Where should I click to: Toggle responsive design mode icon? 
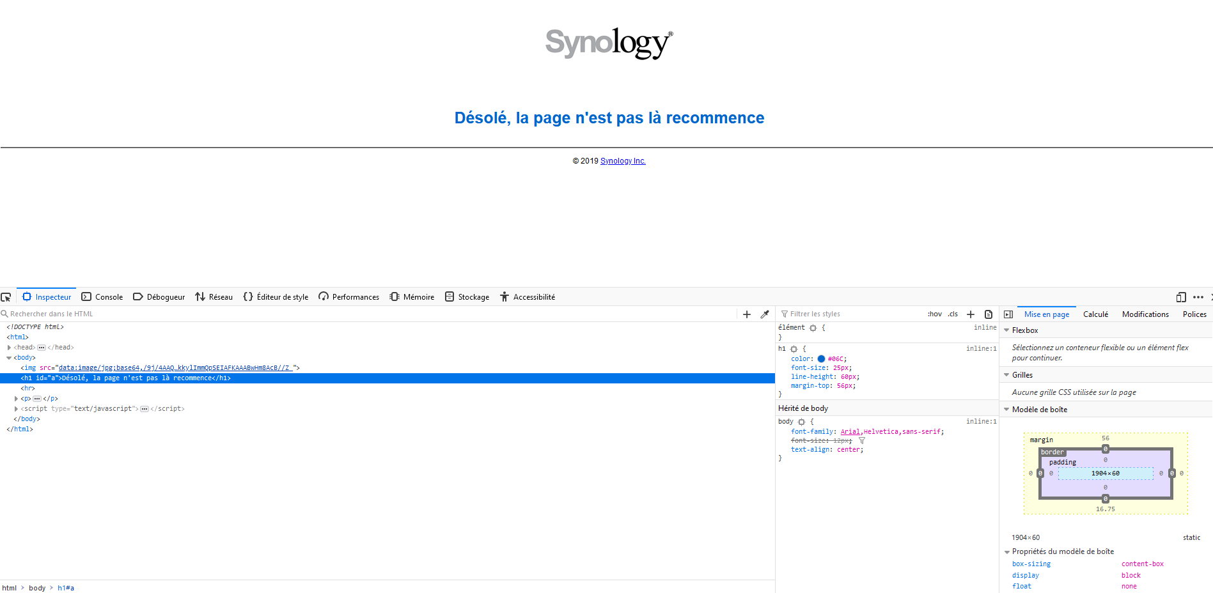point(1181,297)
